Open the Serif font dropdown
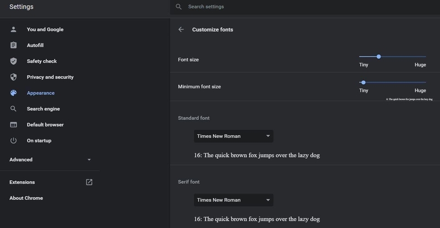Image resolution: width=440 pixels, height=228 pixels. click(233, 200)
